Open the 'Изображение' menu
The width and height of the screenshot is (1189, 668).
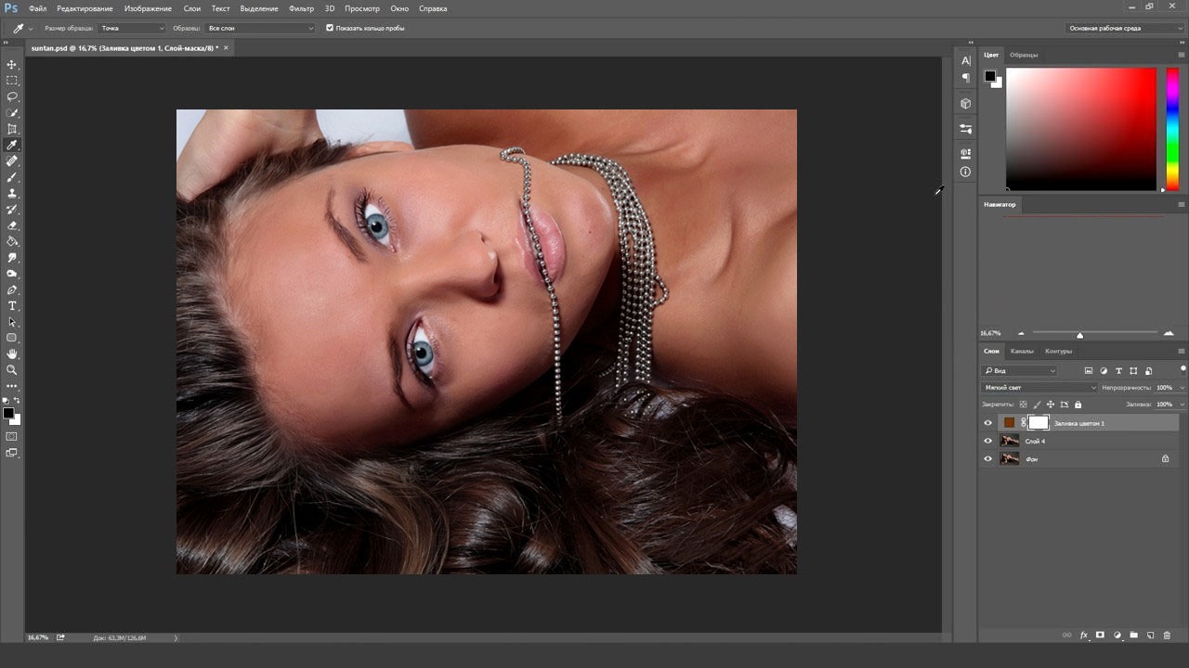click(148, 8)
